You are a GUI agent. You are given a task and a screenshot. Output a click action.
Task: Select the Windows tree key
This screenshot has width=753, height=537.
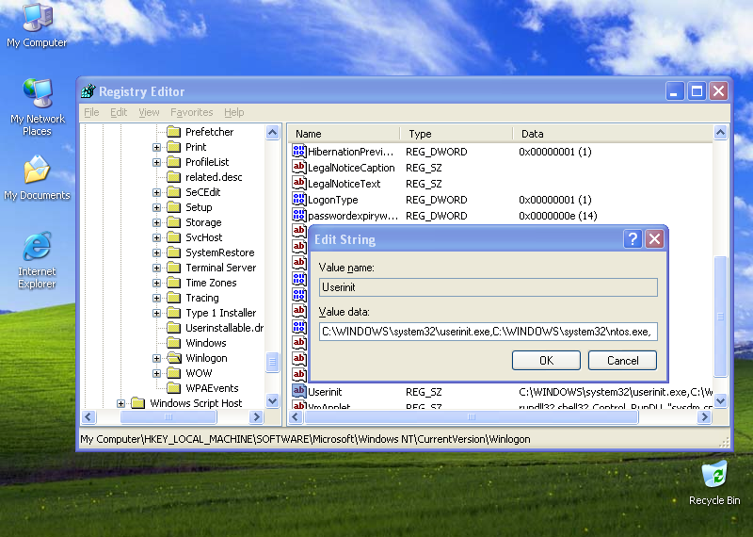(x=205, y=343)
